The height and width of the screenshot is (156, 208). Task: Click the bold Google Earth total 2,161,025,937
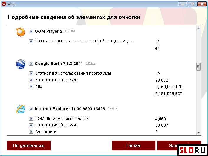tap(169, 94)
